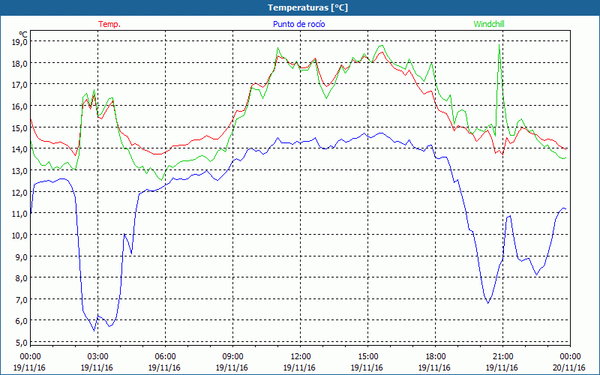The image size is (600, 375).
Task: Click the 09:00 time axis label
Action: (x=232, y=357)
